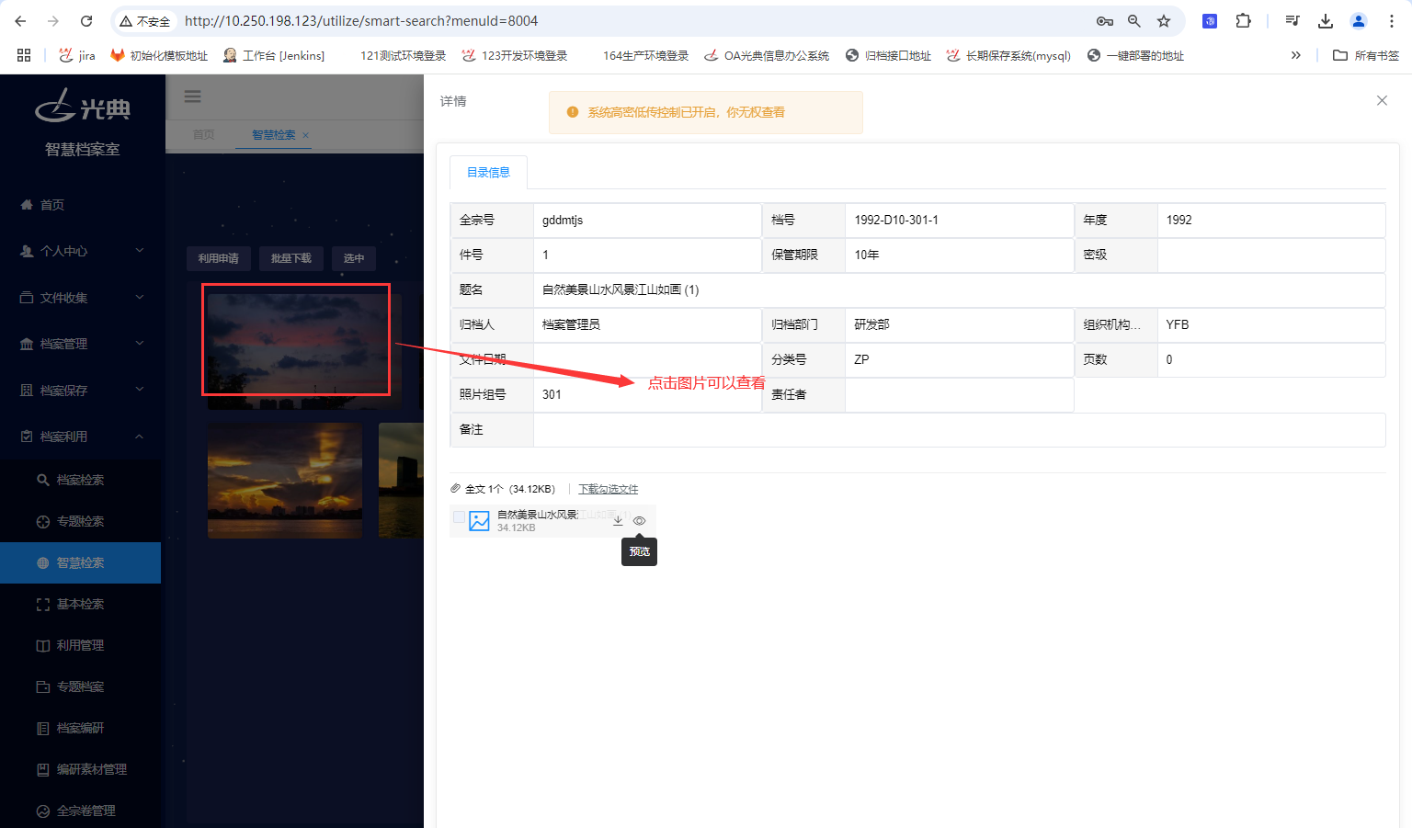Viewport: 1412px width, 828px height.
Task: Close the 智慧检索 page tab
Action: tap(306, 135)
